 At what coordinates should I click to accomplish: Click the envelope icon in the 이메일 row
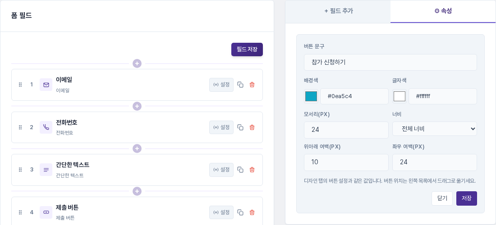click(46, 85)
